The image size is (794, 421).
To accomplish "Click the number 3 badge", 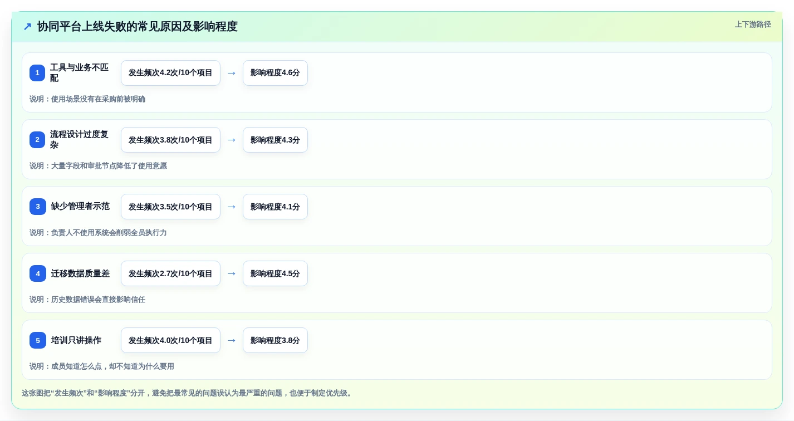I will [x=37, y=207].
